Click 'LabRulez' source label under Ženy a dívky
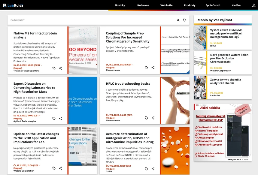This screenshot has width=258, height=175. pyautogui.click(x=215, y=95)
